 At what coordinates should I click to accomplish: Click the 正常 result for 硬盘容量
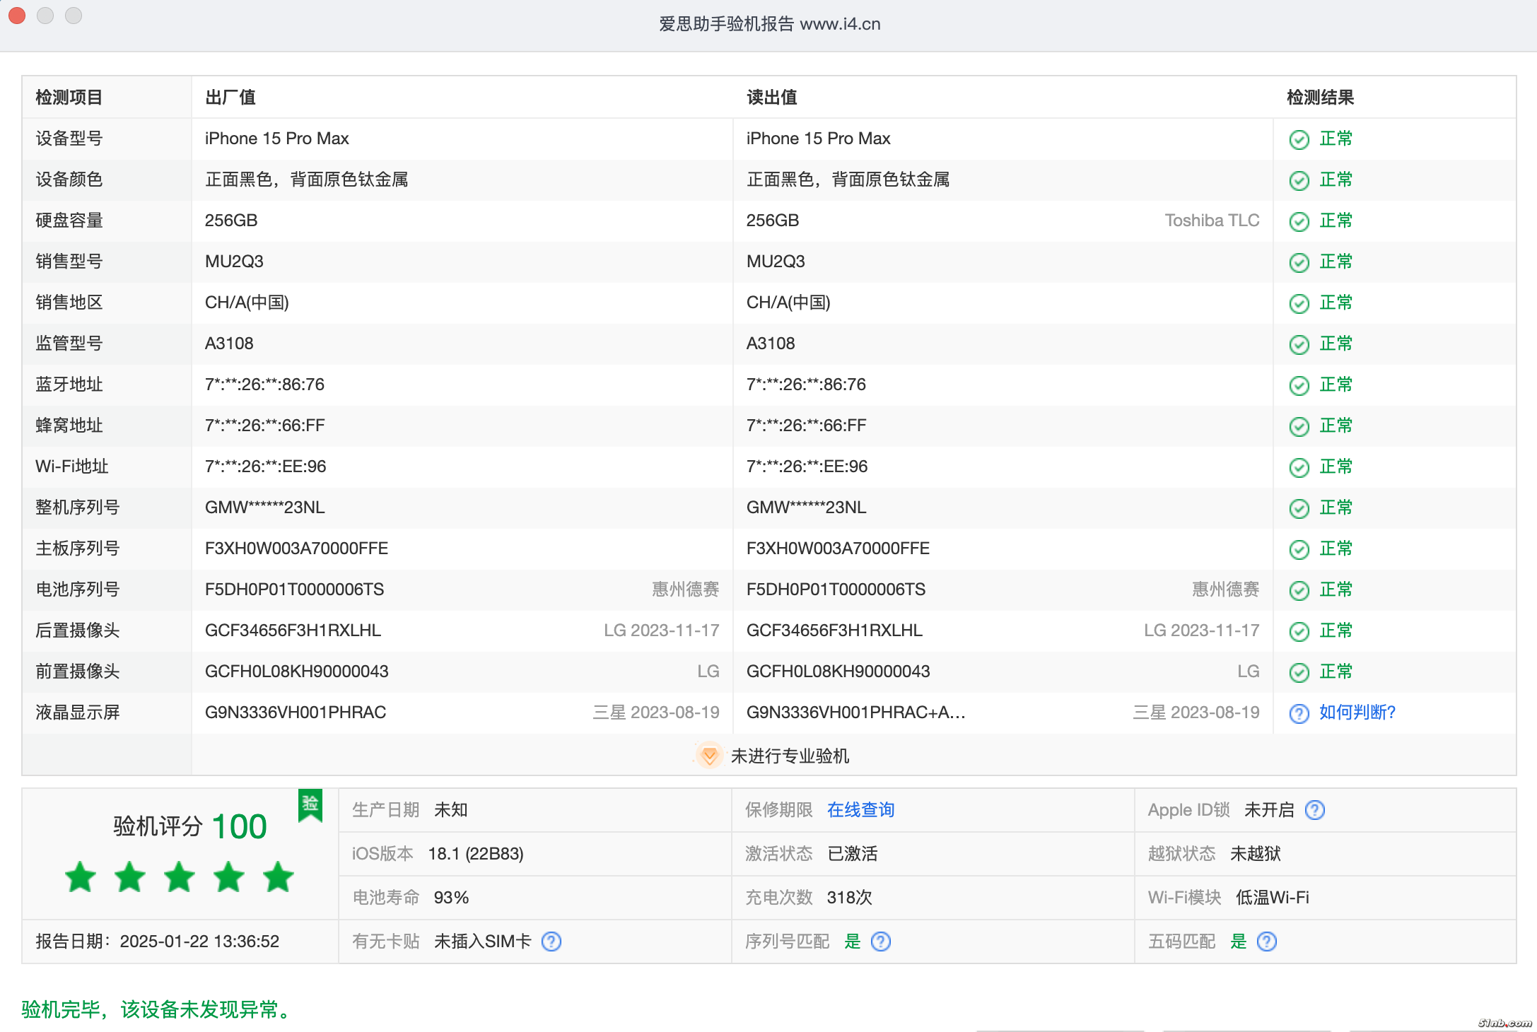point(1336,221)
